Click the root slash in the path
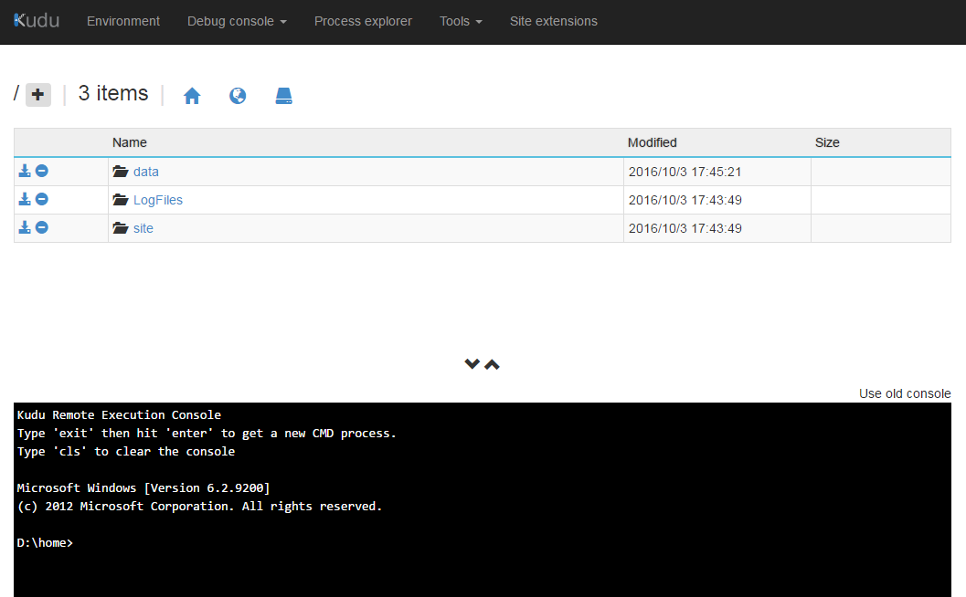 click(x=16, y=93)
